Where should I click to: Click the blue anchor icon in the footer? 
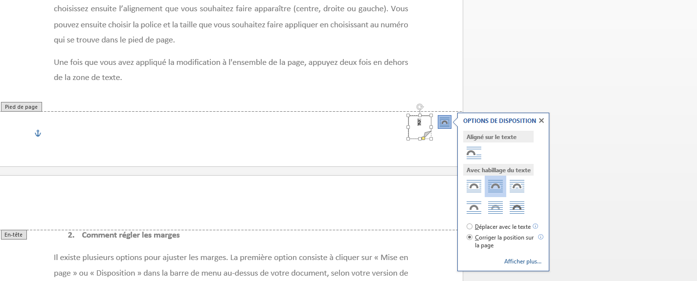coord(38,133)
